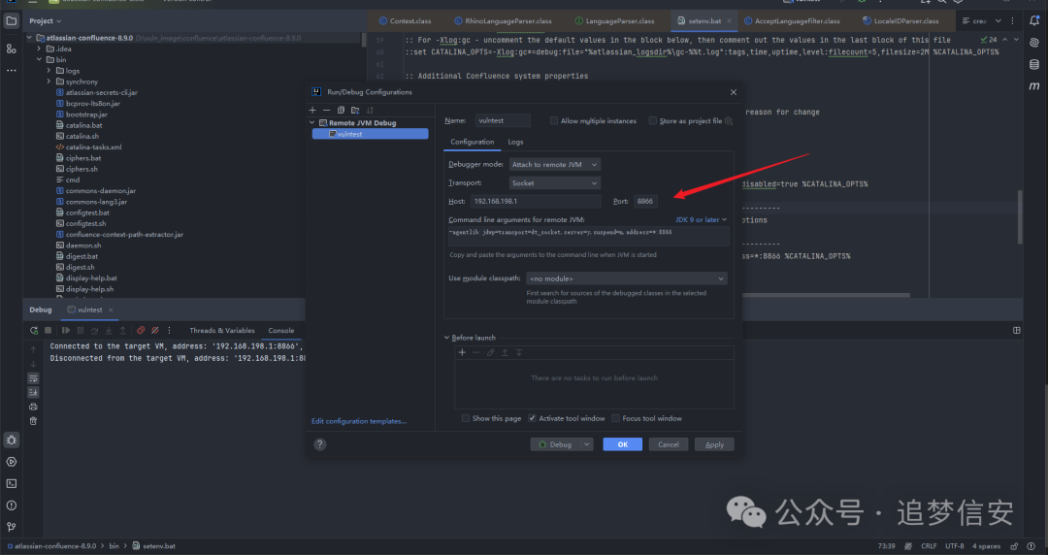Toggle soft-wrap in the console
1048x555 pixels.
33,378
